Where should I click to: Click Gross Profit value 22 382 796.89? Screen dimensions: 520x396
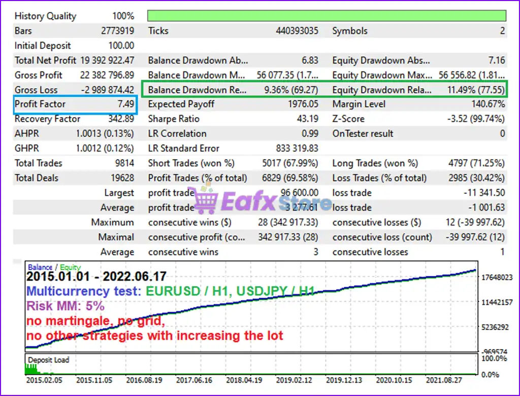click(x=107, y=75)
